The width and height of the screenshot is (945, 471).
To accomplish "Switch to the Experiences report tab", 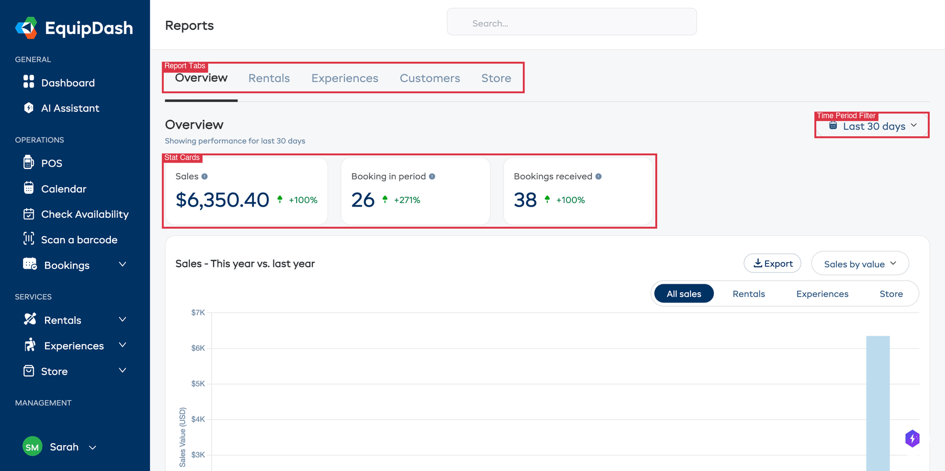I will pos(344,78).
